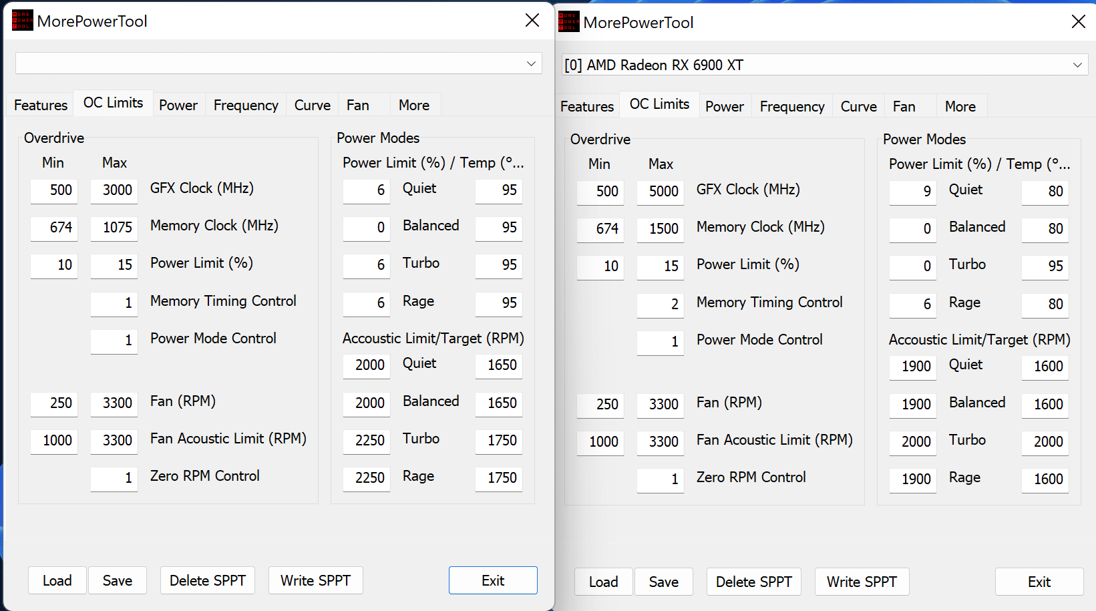The height and width of the screenshot is (611, 1096).
Task: Edit Fan Acoustic Limit max 3300 in right window
Action: point(661,442)
